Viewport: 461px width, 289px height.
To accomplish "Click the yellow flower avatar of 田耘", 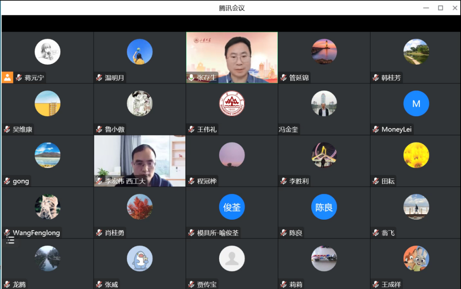I will (416, 155).
